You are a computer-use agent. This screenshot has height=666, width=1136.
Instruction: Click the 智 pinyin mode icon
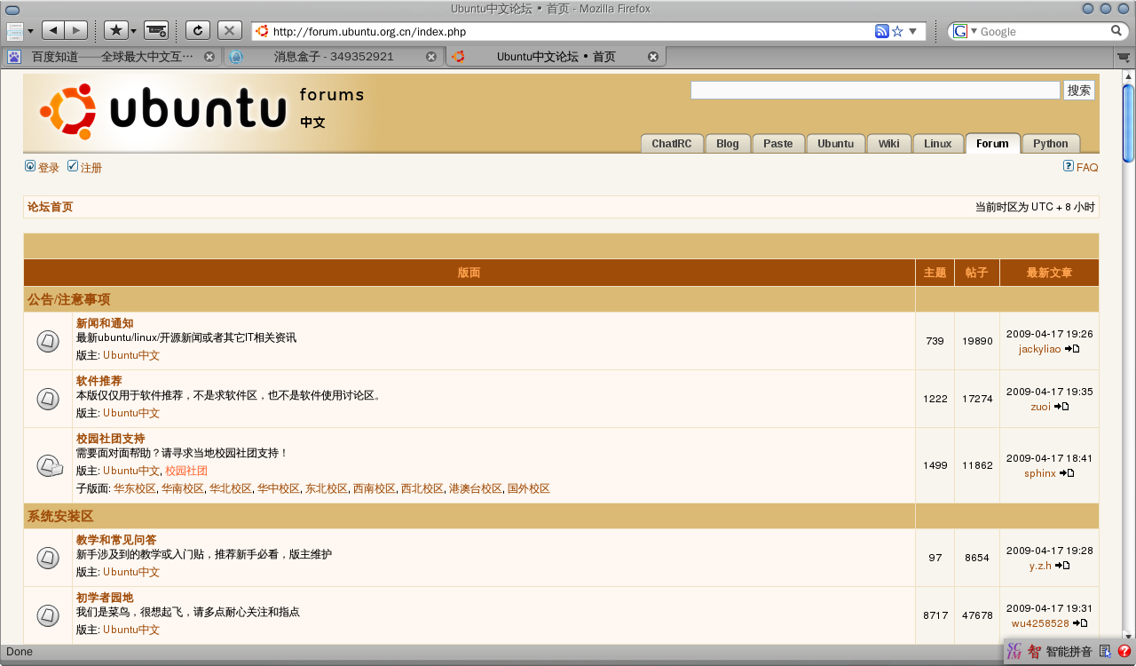(1034, 652)
